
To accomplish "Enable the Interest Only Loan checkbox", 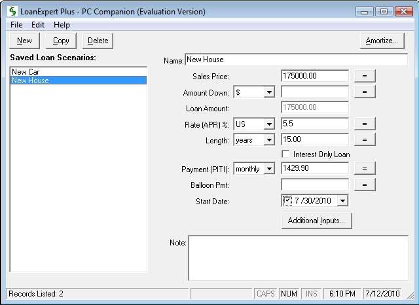I will [x=285, y=154].
